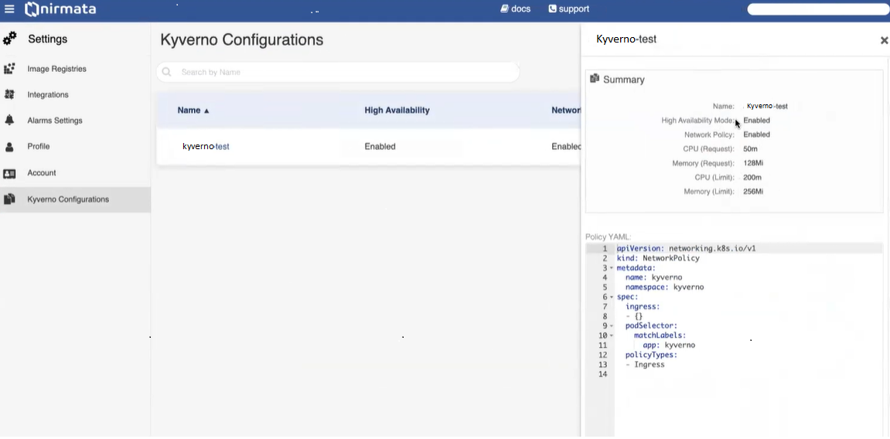This screenshot has height=439, width=890.
Task: Click the Summary section icon
Action: point(595,78)
